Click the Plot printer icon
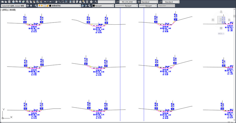Viewport: 236px width, 123px height. pyautogui.click(x=13, y=2)
